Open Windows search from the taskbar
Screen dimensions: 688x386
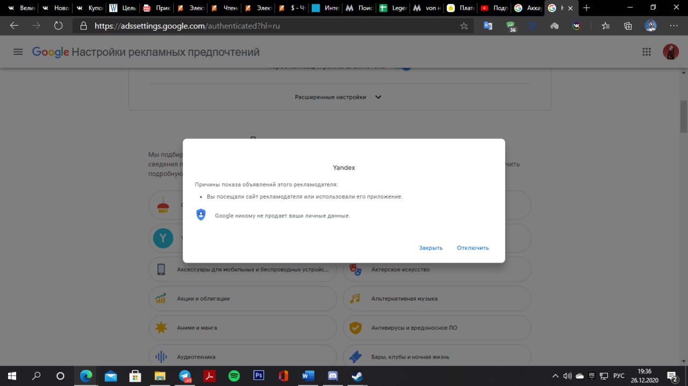tap(37, 376)
